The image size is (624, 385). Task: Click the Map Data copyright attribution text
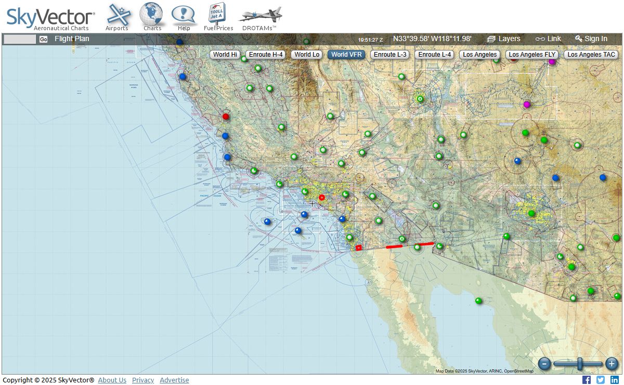click(x=484, y=371)
